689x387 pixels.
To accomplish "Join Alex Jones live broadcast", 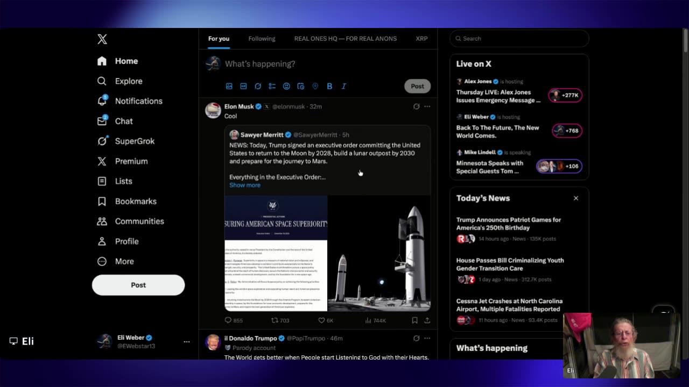I will [x=498, y=96].
